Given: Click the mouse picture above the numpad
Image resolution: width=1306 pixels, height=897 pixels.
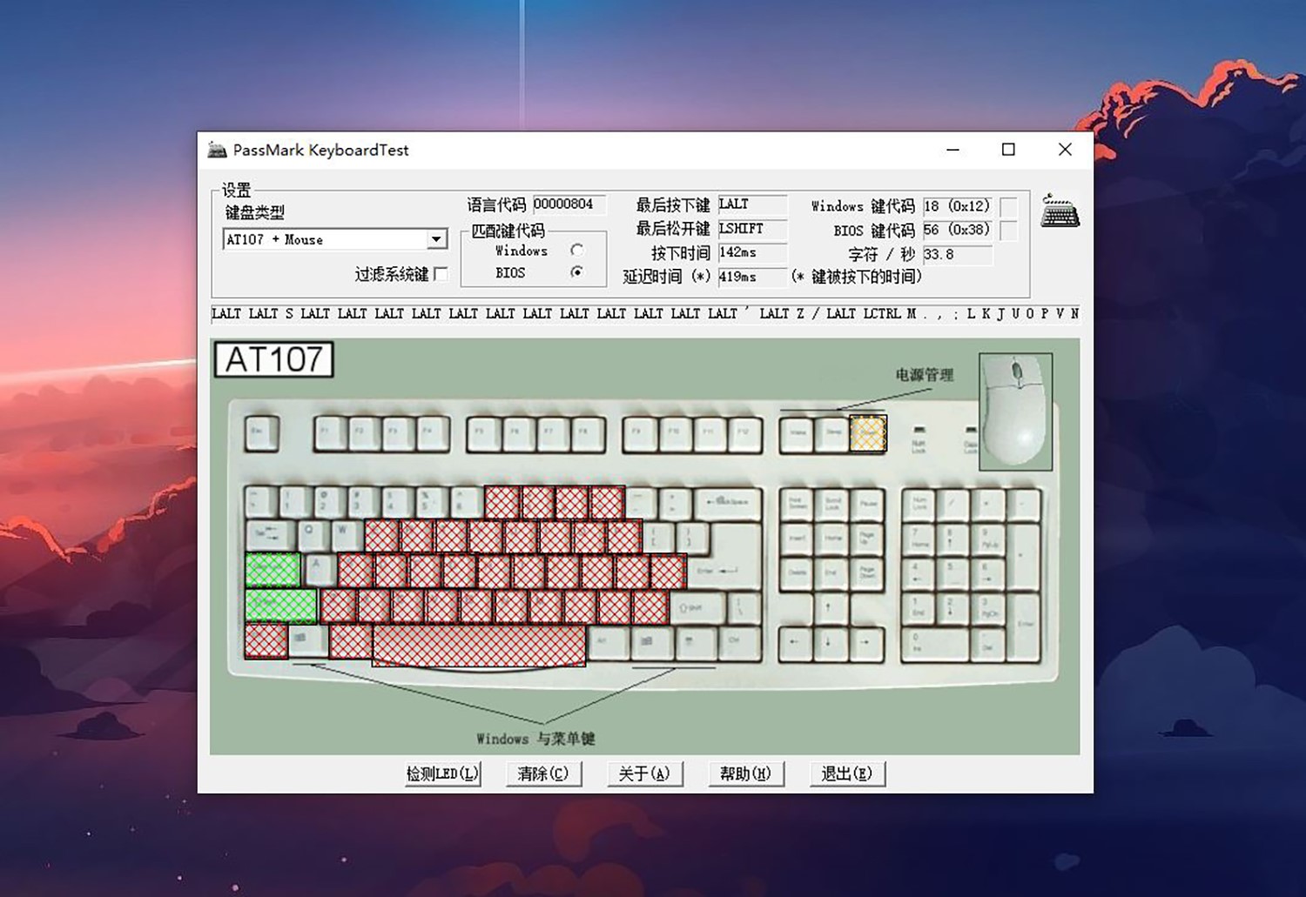Looking at the screenshot, I should click(x=1015, y=412).
